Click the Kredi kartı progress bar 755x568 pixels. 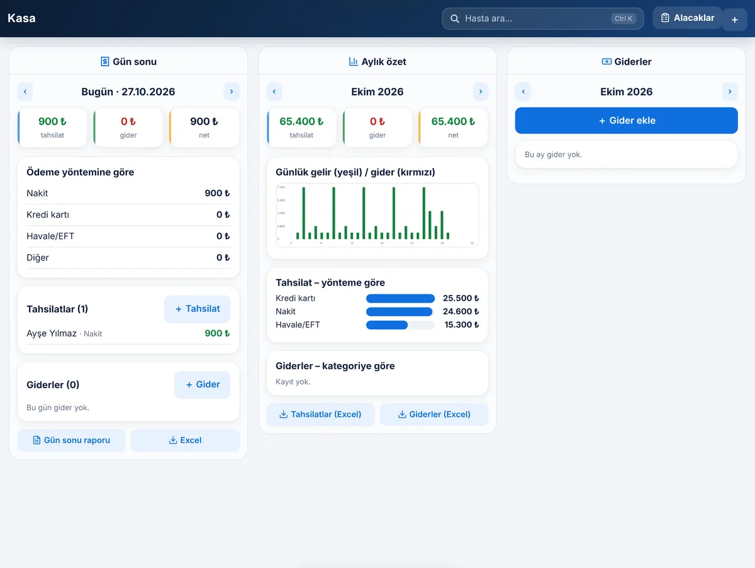pyautogui.click(x=400, y=299)
